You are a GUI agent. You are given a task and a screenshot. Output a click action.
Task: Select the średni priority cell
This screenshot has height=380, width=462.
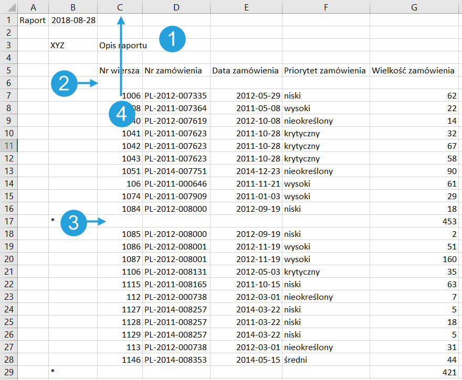pos(324,360)
